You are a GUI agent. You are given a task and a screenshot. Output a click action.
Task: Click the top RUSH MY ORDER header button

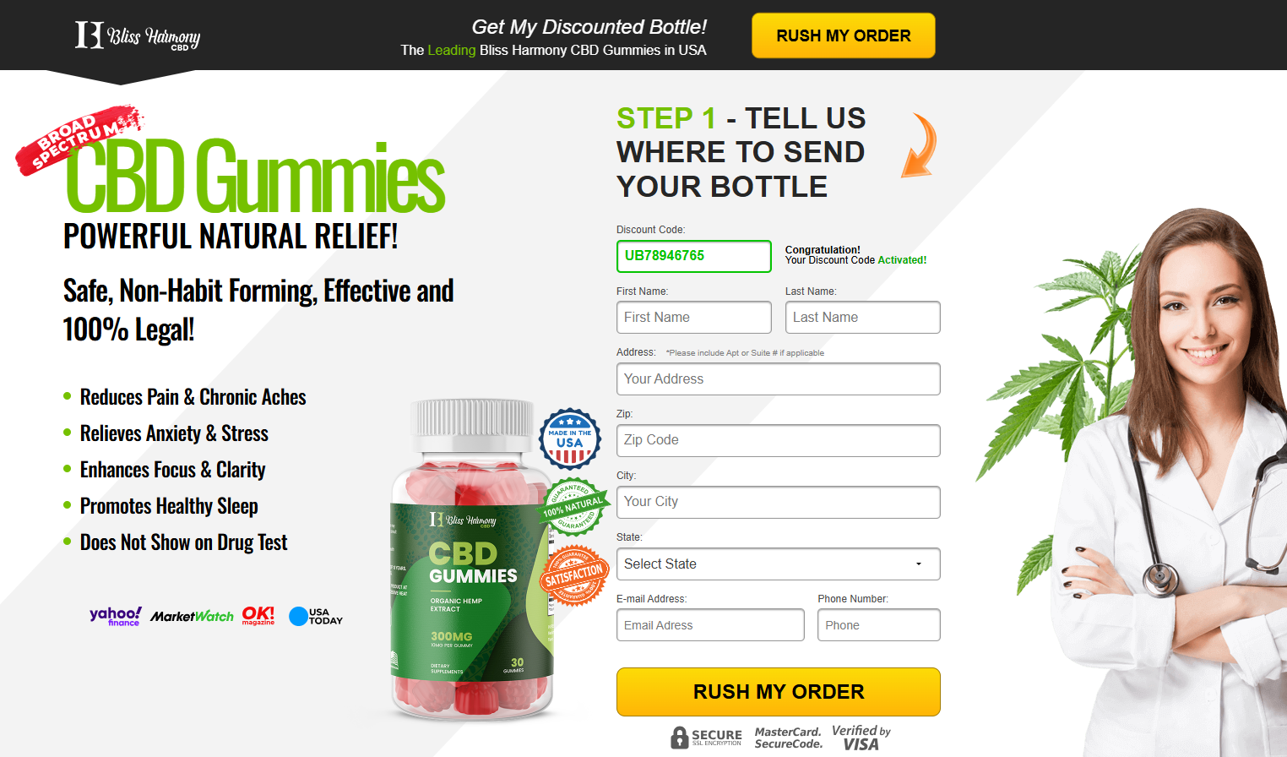point(843,35)
